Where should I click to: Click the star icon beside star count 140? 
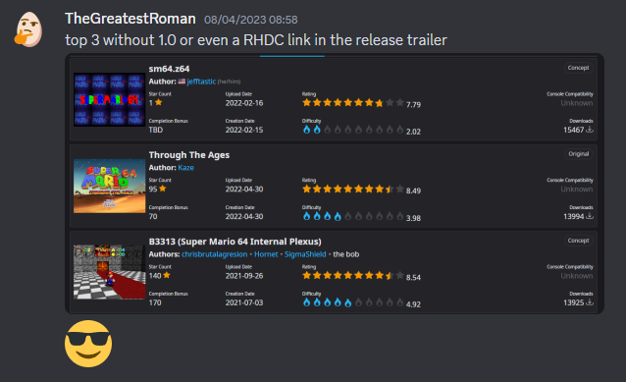[167, 275]
